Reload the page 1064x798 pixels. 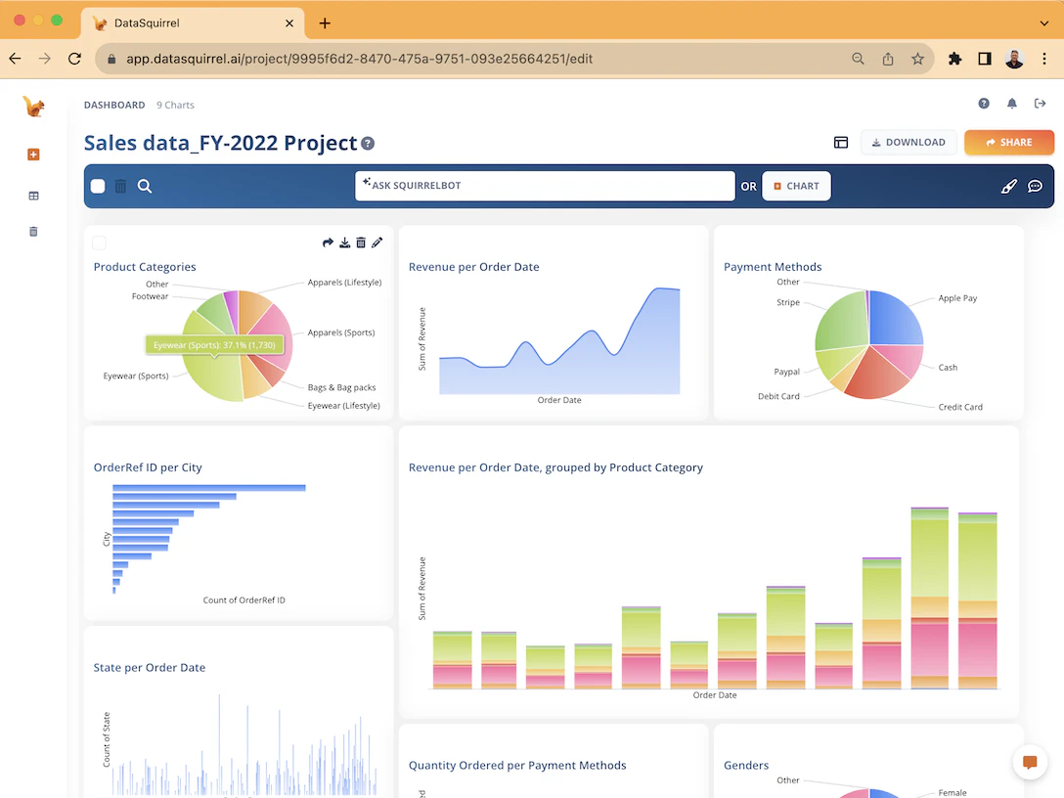(x=74, y=59)
